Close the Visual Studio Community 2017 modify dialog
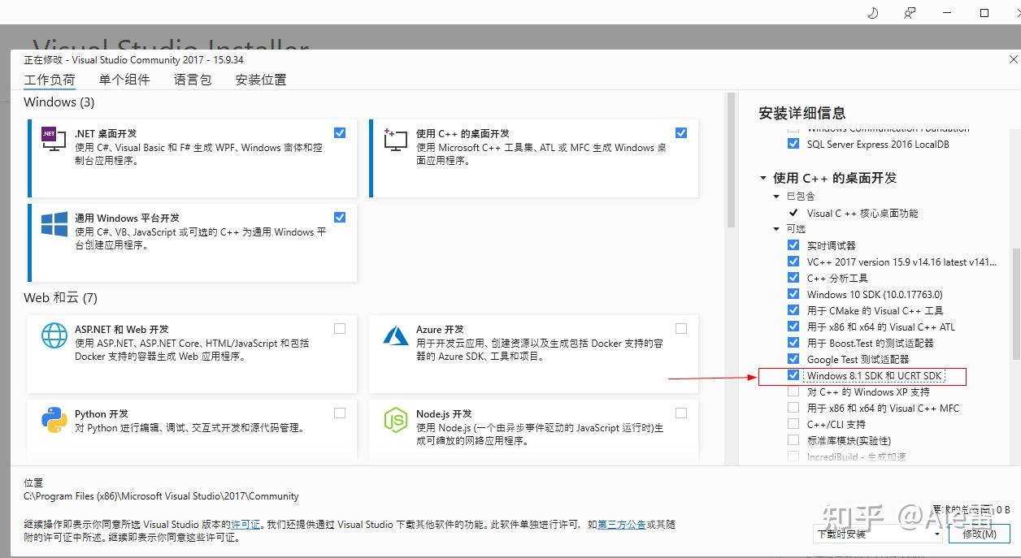 1013,59
